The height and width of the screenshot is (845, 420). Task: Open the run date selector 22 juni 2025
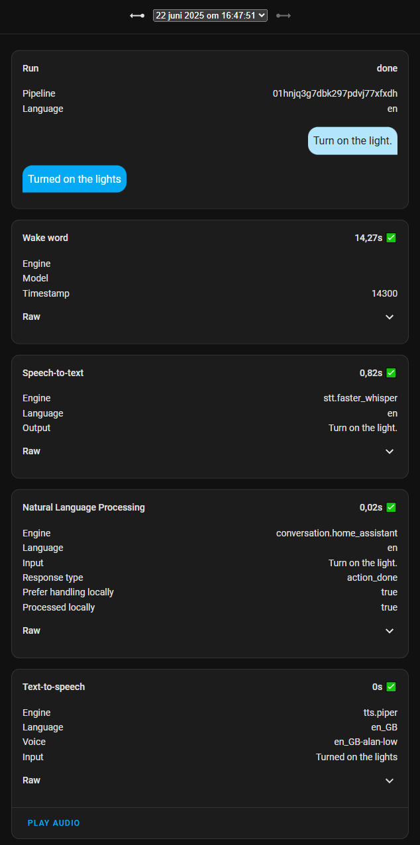(x=210, y=15)
